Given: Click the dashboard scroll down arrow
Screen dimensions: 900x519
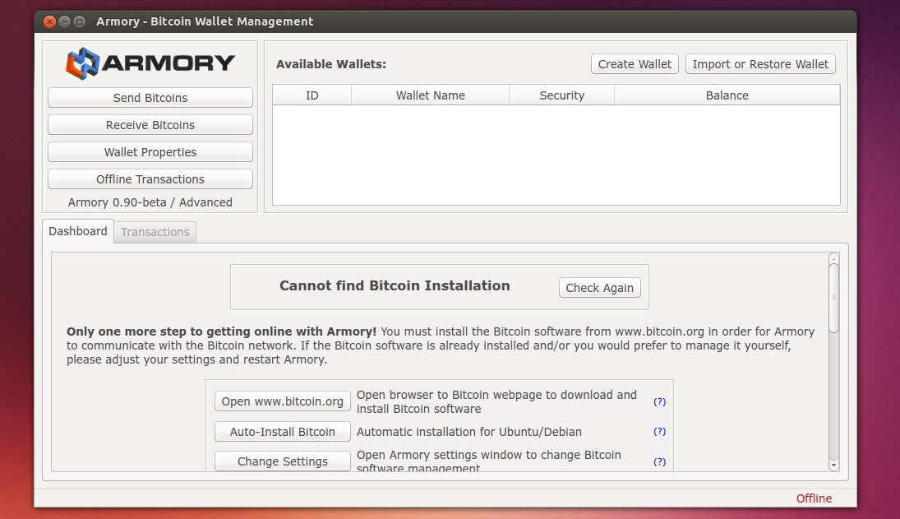Looking at the screenshot, I should [x=834, y=465].
